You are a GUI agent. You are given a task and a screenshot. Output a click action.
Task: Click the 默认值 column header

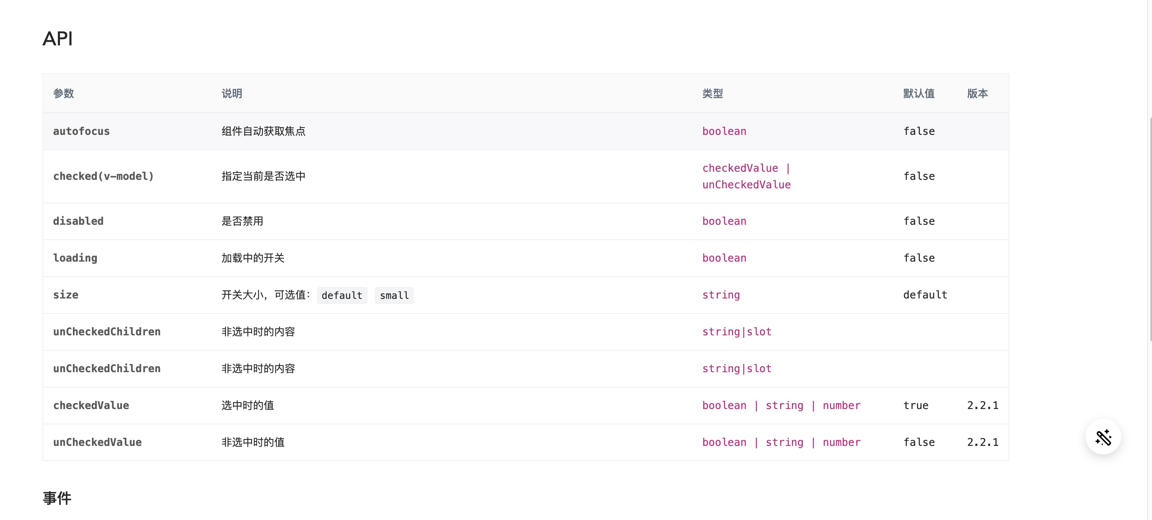click(919, 94)
